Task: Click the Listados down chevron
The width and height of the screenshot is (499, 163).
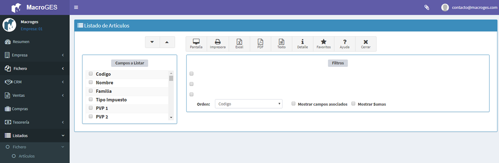Action: [63, 135]
